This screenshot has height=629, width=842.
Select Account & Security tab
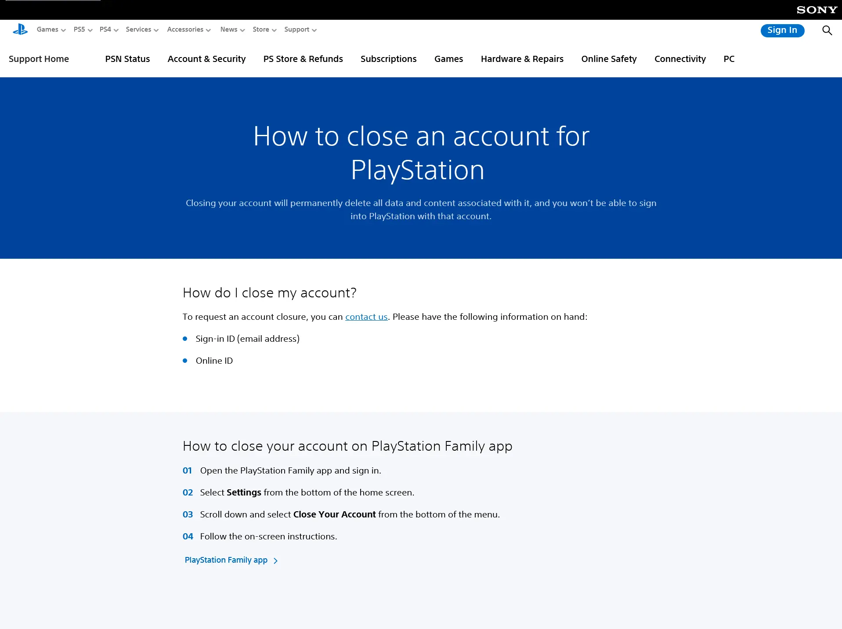click(206, 59)
